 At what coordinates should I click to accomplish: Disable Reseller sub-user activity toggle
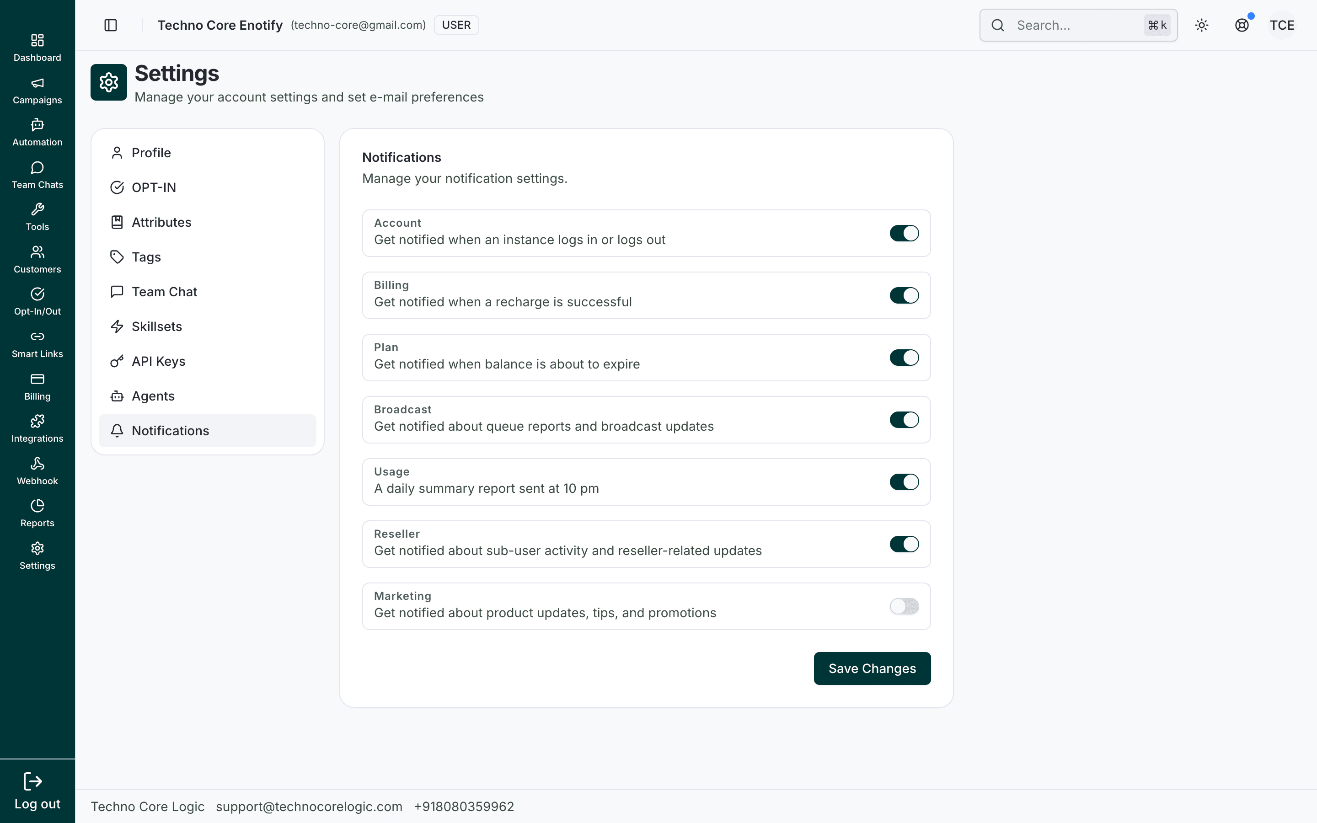[x=904, y=544]
